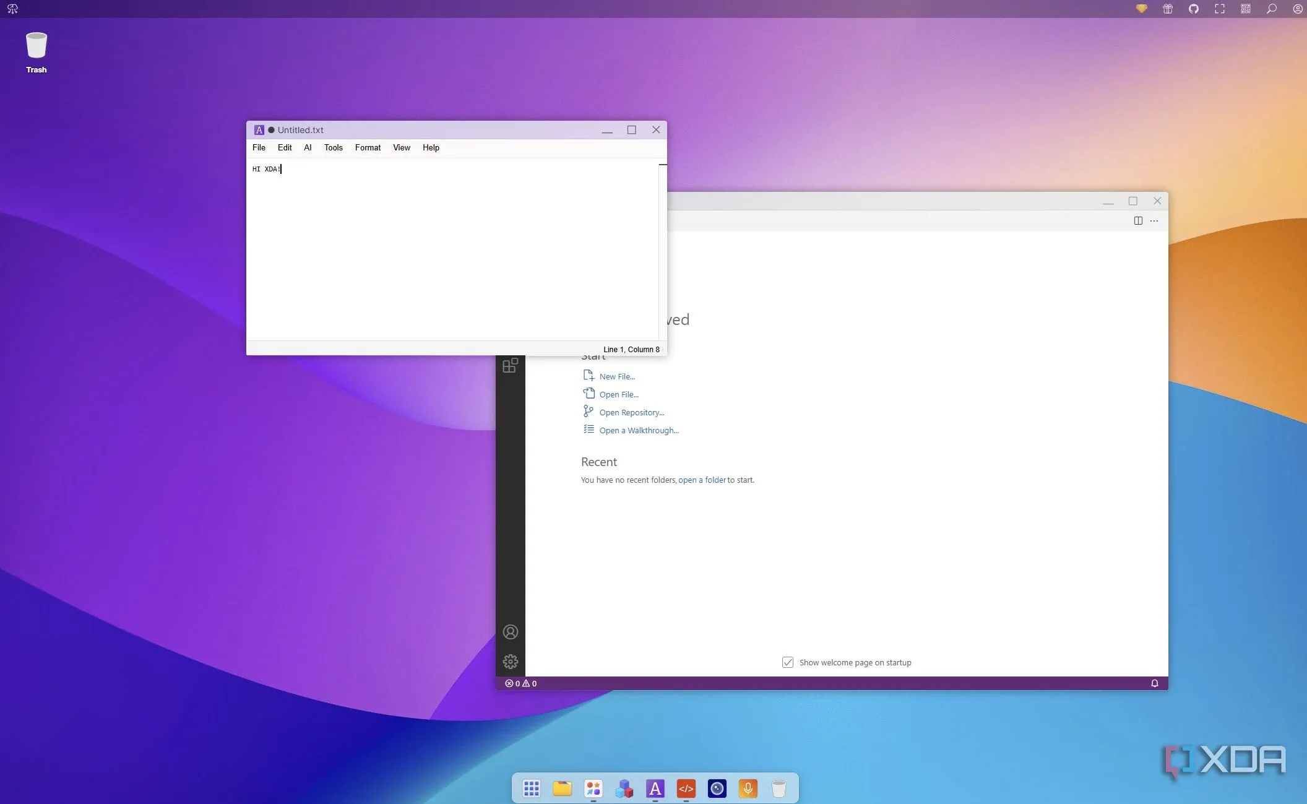Launch the voice recorder from the dock
The image size is (1307, 804).
[x=748, y=789]
